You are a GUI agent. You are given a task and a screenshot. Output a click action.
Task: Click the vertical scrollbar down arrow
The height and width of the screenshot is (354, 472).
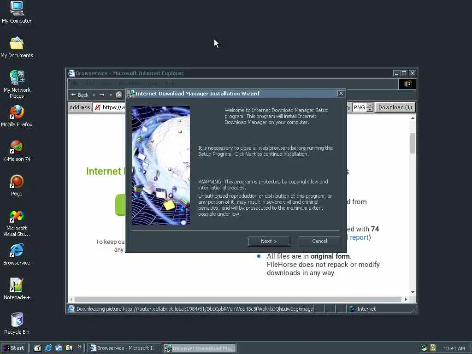(x=413, y=292)
